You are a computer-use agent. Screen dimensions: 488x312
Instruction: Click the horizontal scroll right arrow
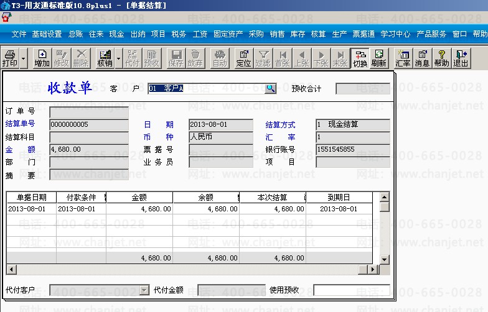(373, 270)
